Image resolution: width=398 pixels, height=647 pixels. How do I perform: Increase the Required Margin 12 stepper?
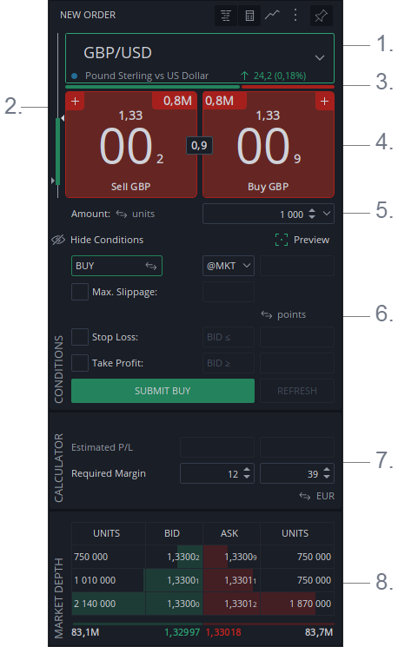click(247, 470)
